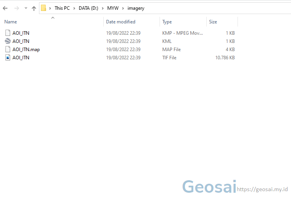Screen dimensions: 291x197
Task: Click the date modified of the KML row
Action: (123, 41)
